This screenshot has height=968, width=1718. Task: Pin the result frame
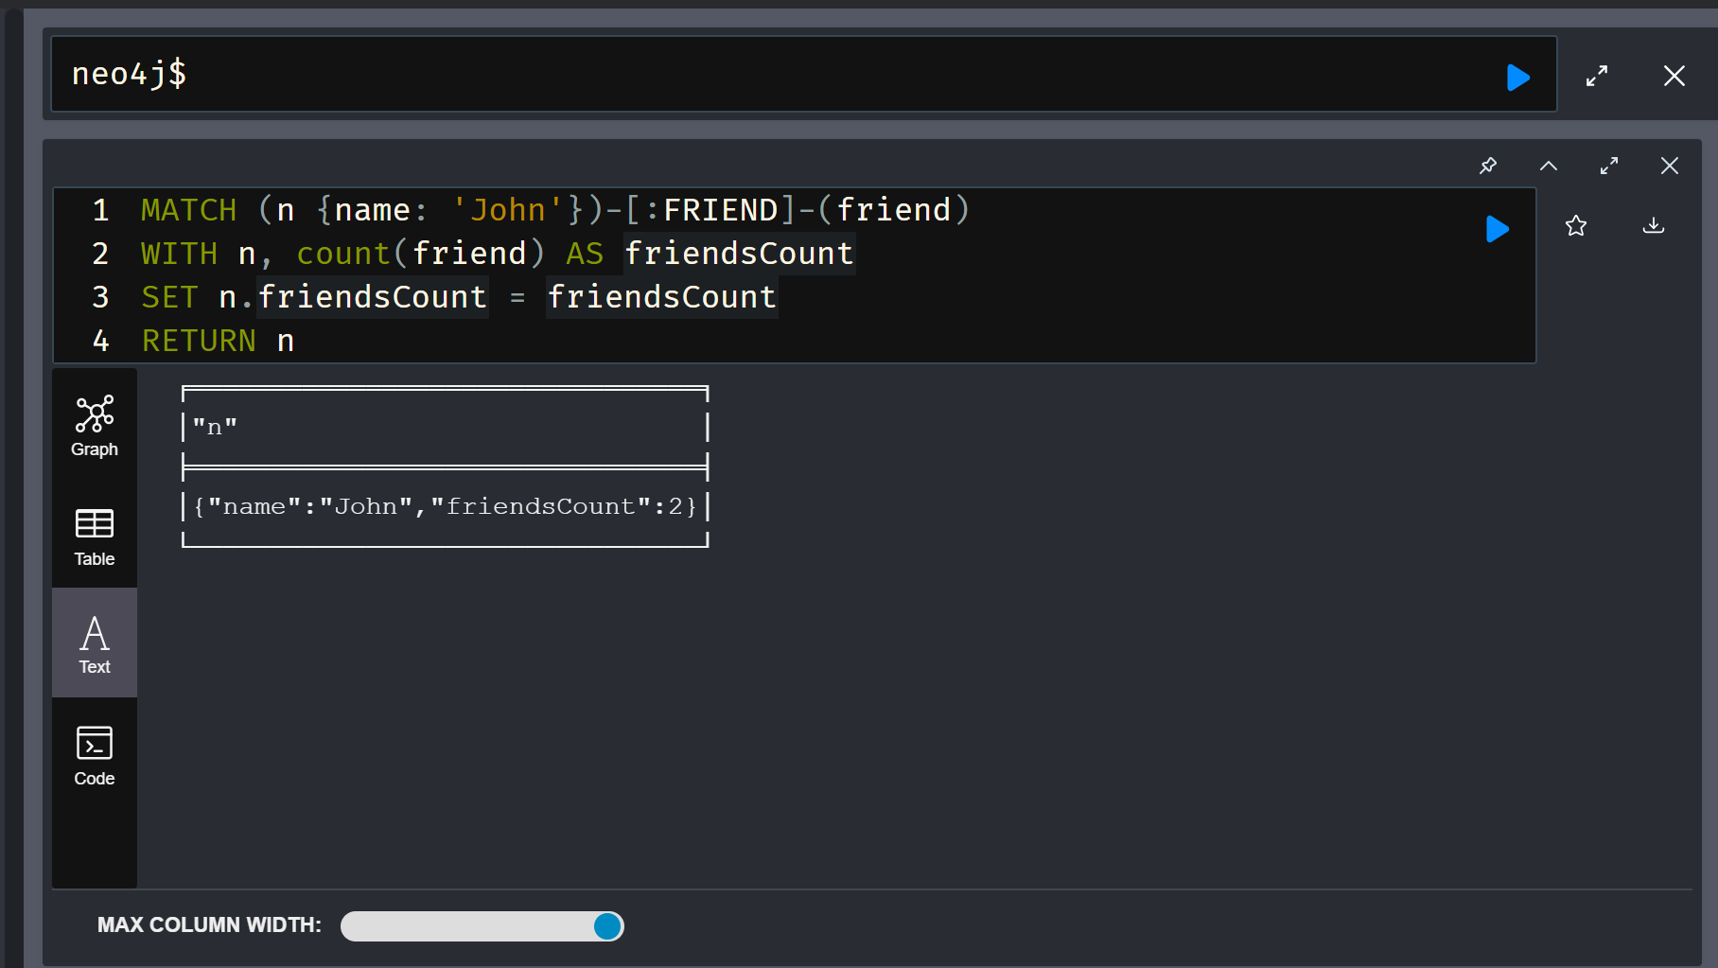[x=1488, y=166]
